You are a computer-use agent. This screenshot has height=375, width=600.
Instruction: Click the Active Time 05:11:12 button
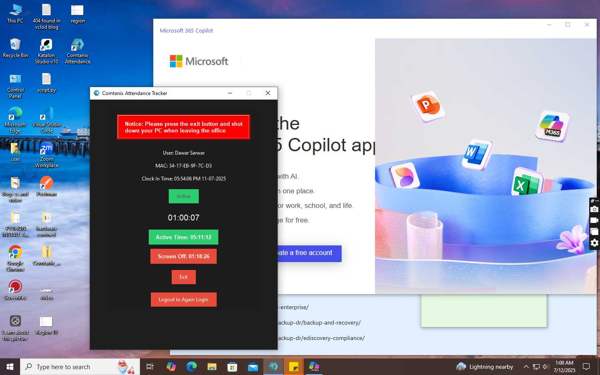pyautogui.click(x=183, y=237)
